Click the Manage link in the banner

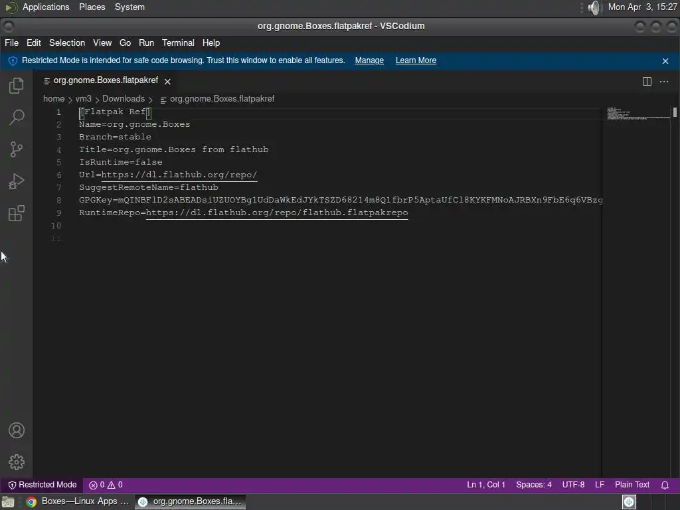coord(369,60)
